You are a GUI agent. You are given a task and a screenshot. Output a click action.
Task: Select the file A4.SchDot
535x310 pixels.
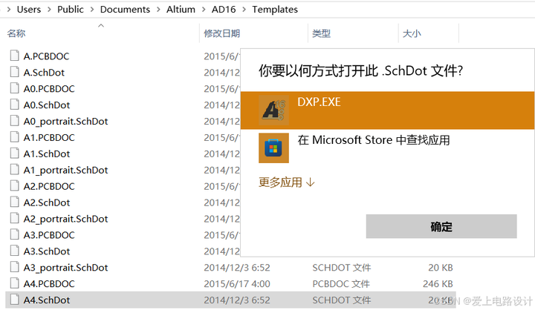47,300
